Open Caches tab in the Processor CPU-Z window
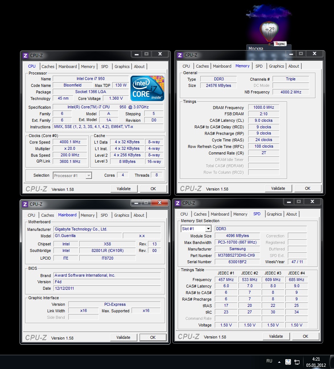 (48, 67)
